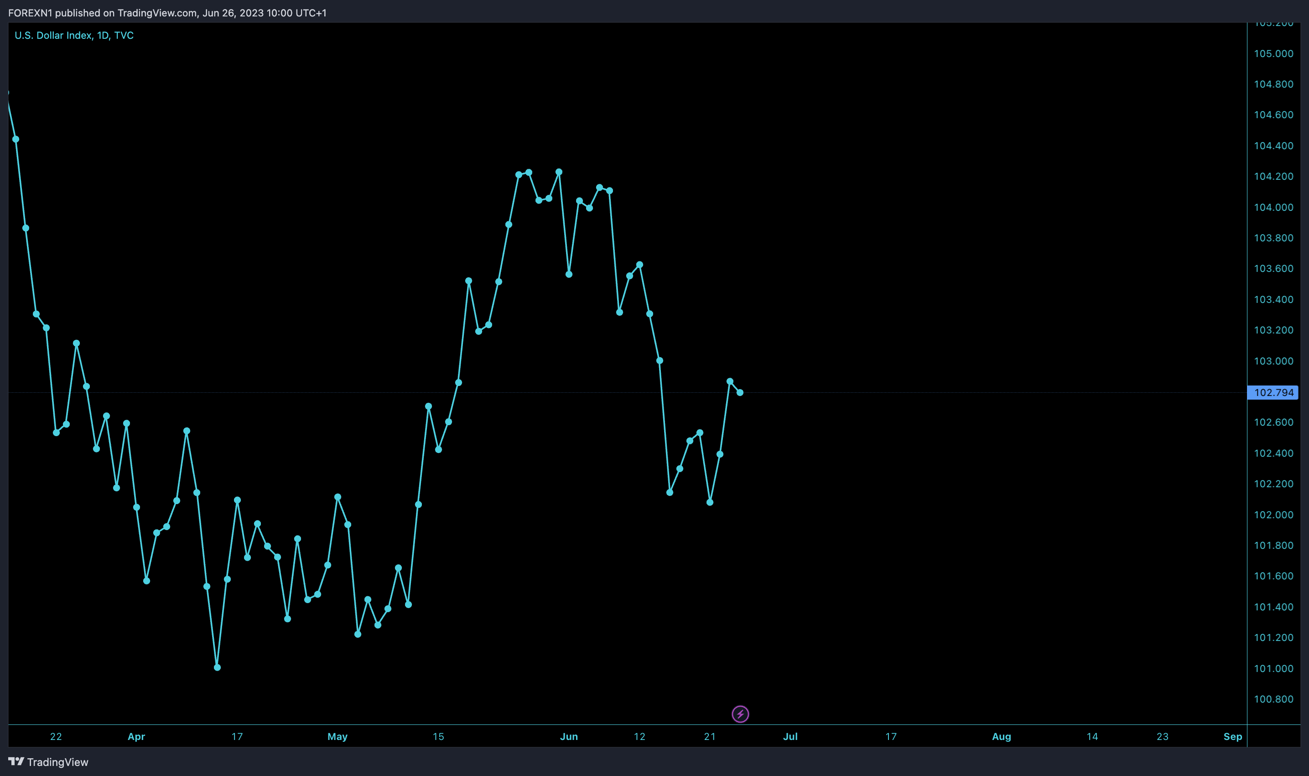Viewport: 1309px width, 776px height.
Task: Click the 102.000 price axis label
Action: [1273, 515]
